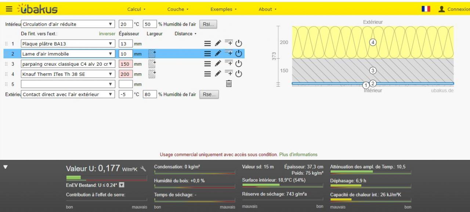Insert layer after Lame d'air immobile
The width and height of the screenshot is (470, 212).
[228, 53]
